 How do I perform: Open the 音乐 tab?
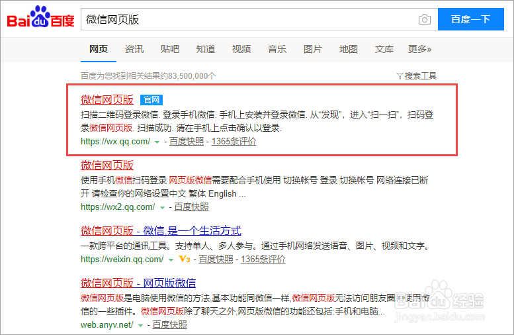pyautogui.click(x=277, y=49)
